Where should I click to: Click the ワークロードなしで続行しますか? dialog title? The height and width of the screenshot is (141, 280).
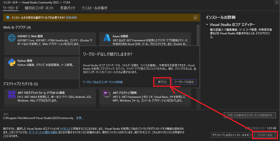pos(107,54)
